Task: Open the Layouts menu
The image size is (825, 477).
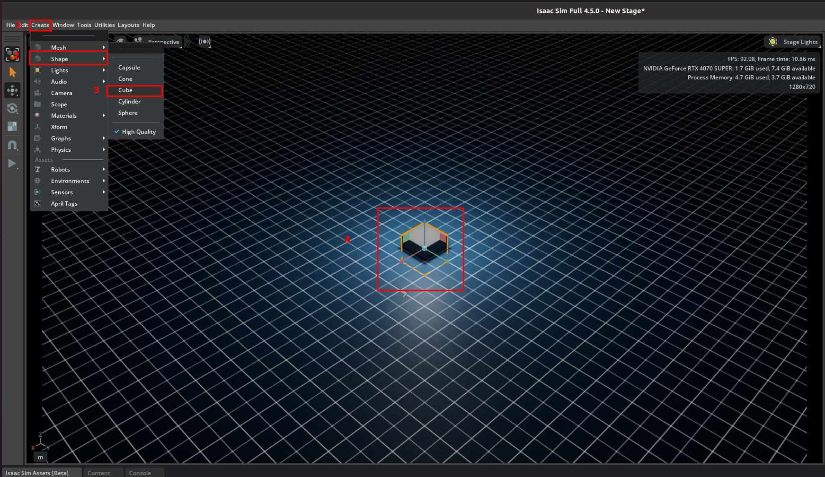Action: [x=129, y=25]
